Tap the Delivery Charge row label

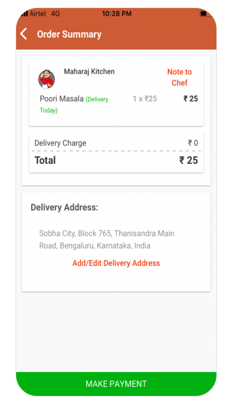click(x=60, y=143)
